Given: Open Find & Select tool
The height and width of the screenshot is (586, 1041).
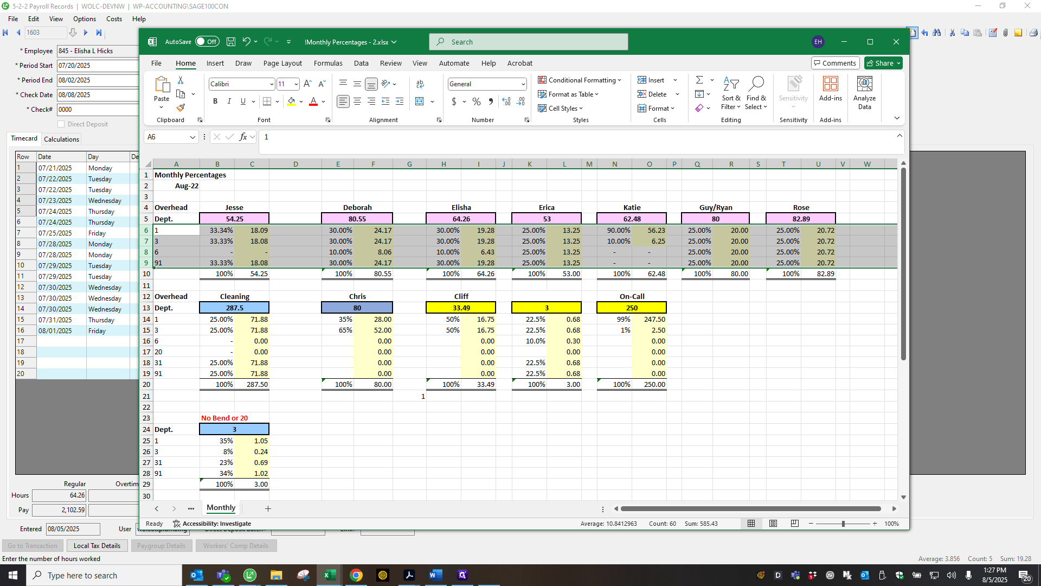Looking at the screenshot, I should 756,93.
